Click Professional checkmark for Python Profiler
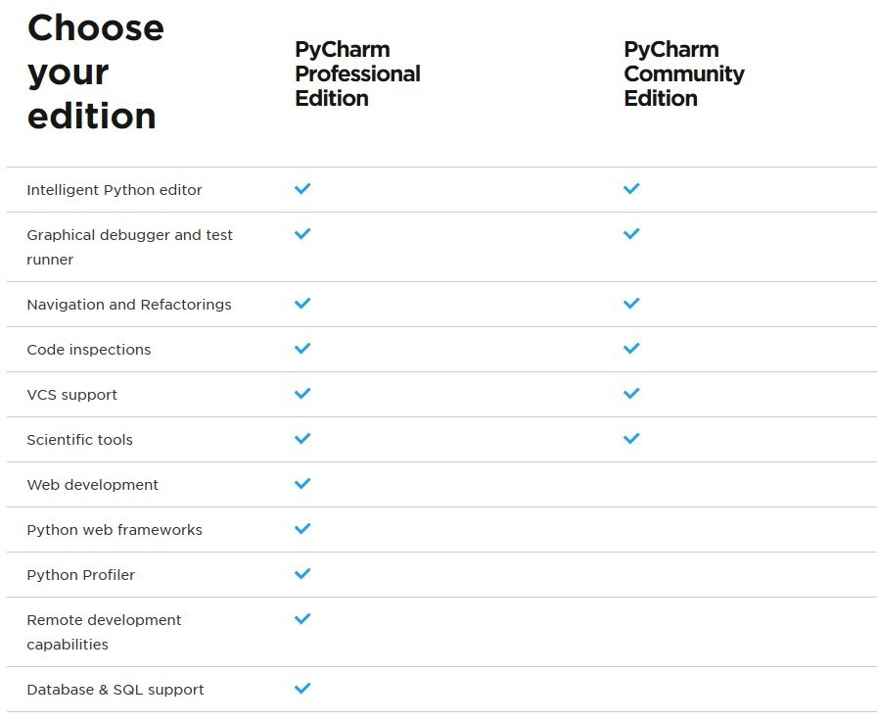The image size is (877, 723). tap(302, 574)
